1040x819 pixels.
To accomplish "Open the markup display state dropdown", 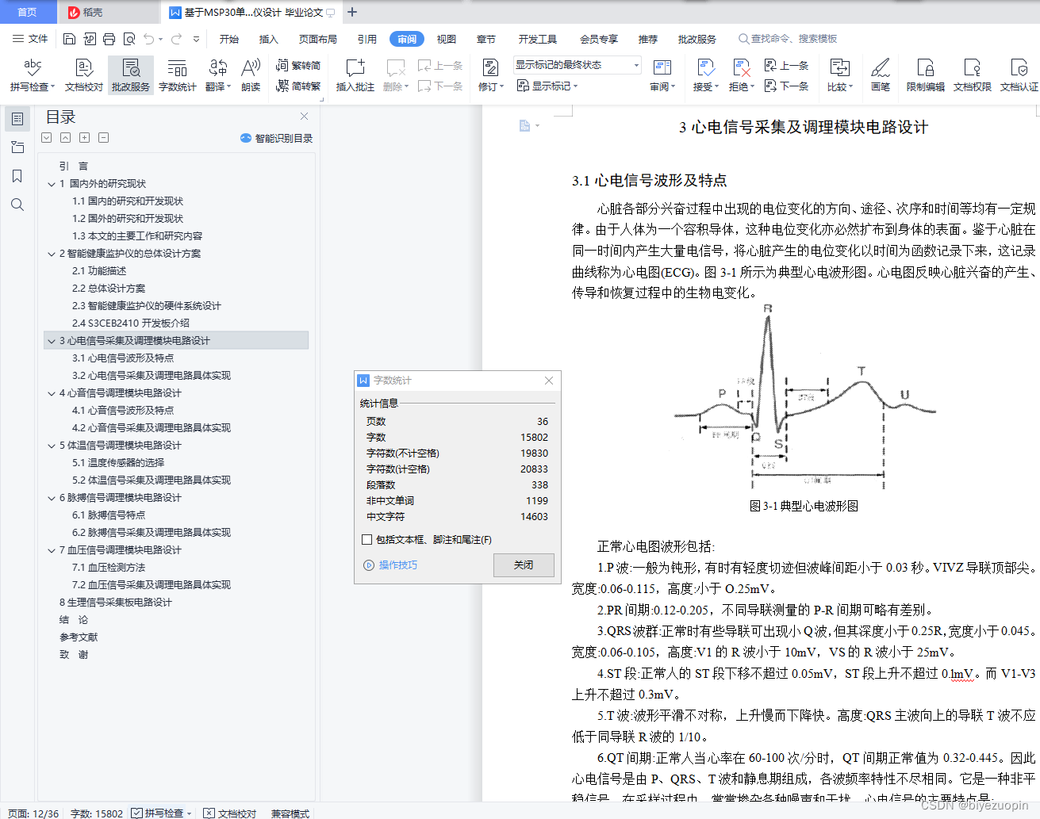I will 577,65.
